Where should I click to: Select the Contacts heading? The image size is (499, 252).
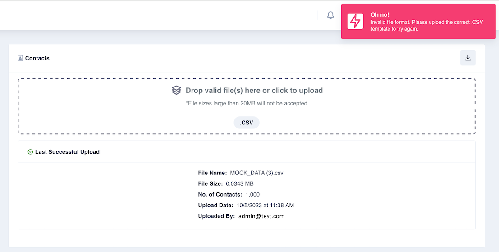pos(37,58)
